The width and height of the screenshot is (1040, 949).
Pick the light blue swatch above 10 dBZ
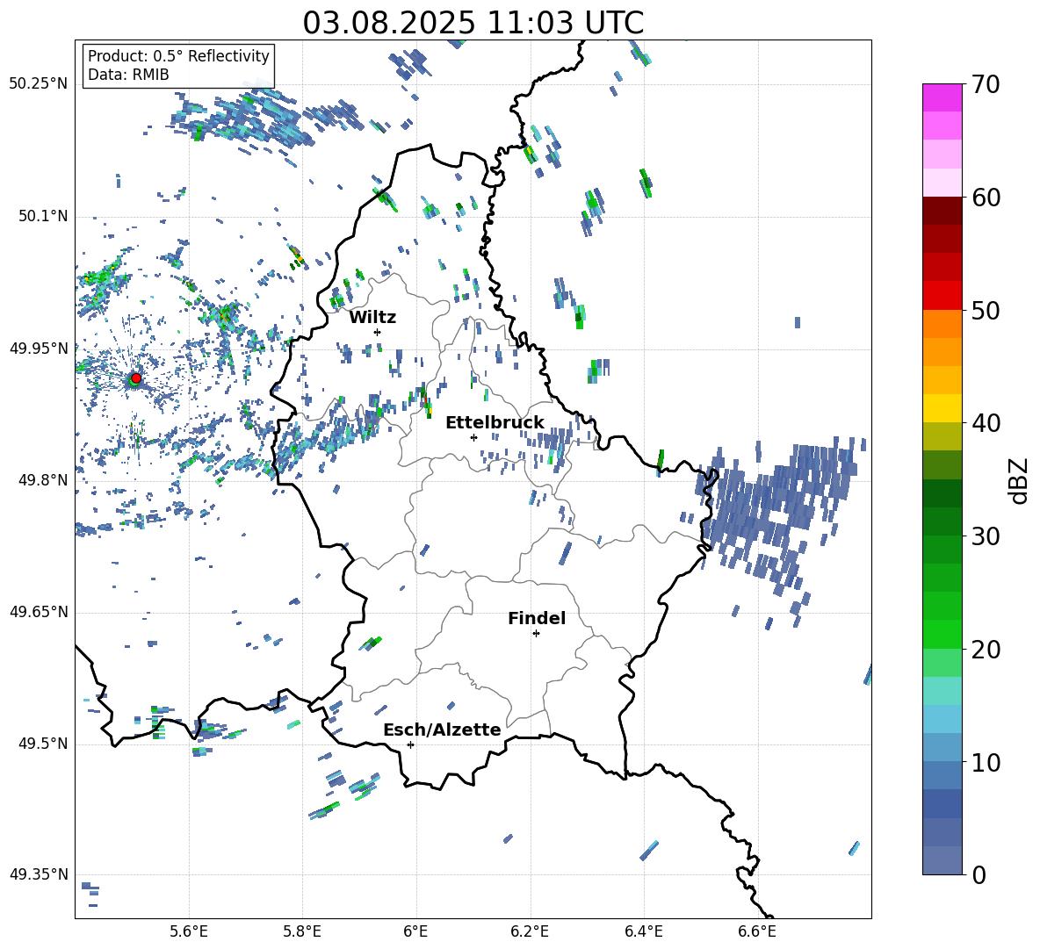point(942,747)
